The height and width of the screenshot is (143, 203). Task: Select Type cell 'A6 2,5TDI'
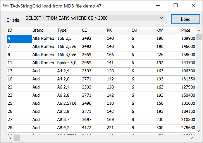[x=69, y=104]
